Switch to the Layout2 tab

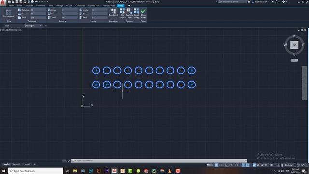(27, 164)
